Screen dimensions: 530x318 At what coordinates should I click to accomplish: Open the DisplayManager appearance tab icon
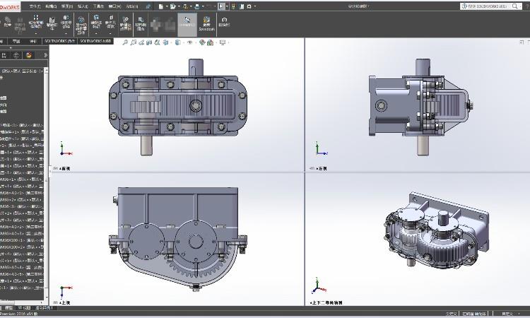[28, 54]
